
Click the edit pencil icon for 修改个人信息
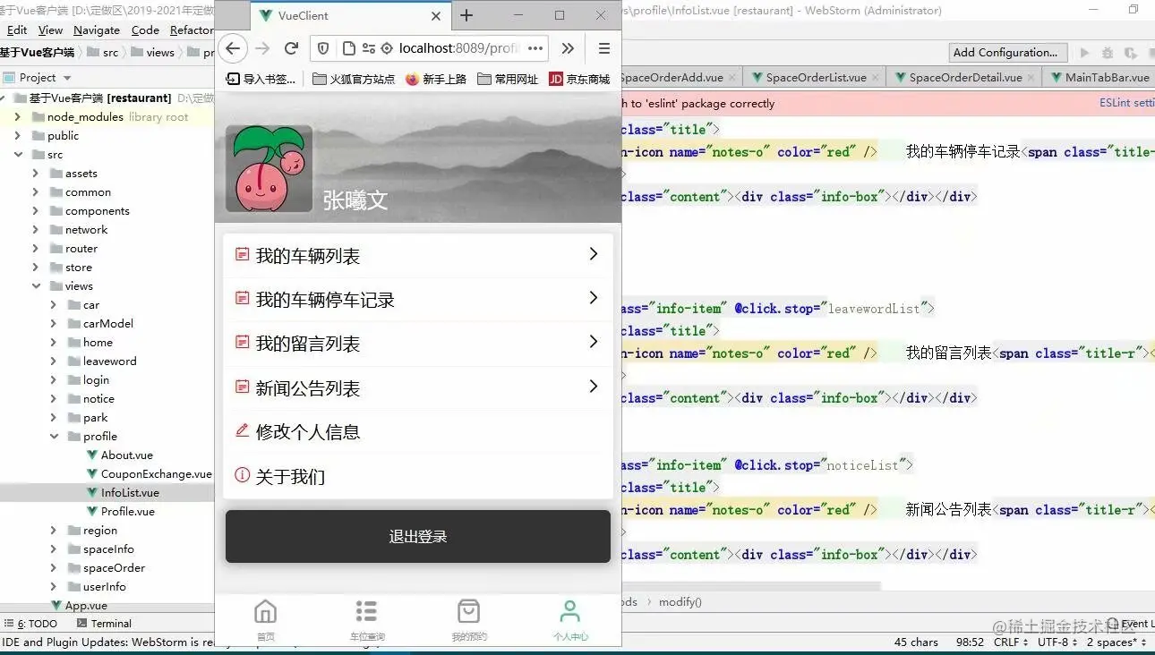coord(241,430)
